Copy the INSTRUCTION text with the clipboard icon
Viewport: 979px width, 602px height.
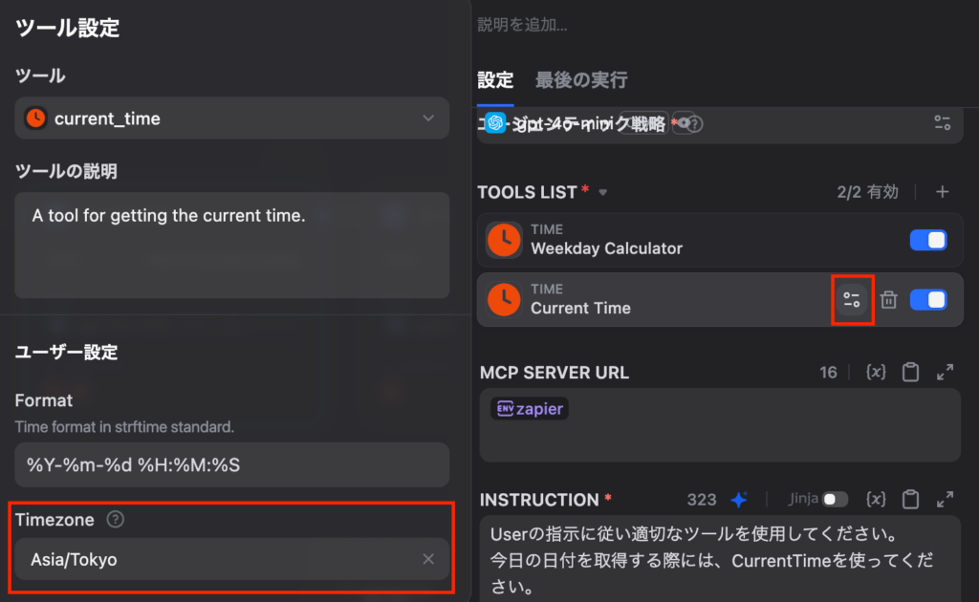pyautogui.click(x=910, y=499)
